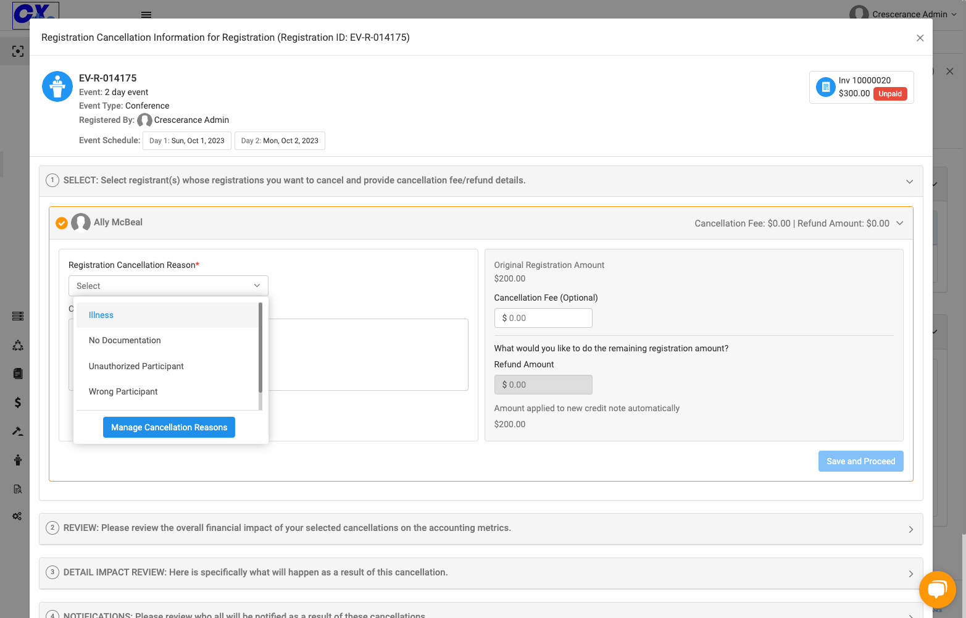This screenshot has width=966, height=618.
Task: Open the dollar sign icon in sidebar
Action: [x=18, y=403]
